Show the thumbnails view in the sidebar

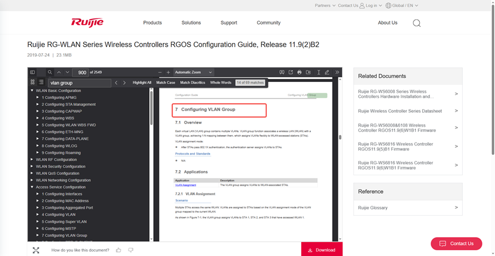click(x=33, y=82)
